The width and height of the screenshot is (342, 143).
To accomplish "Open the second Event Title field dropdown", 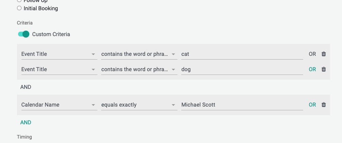I will pyautogui.click(x=59, y=69).
